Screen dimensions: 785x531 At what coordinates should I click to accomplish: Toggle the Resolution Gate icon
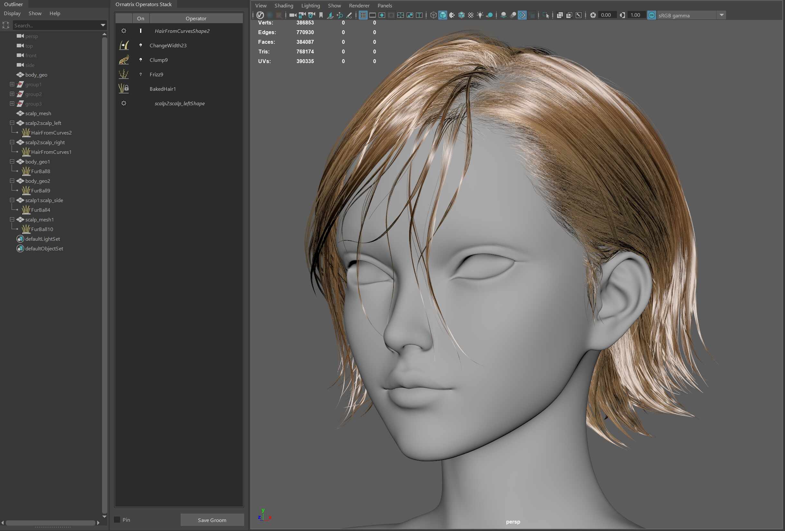point(382,15)
